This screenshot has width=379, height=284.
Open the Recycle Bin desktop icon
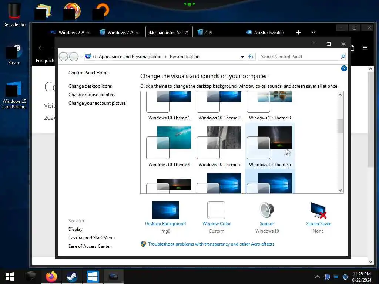click(14, 14)
